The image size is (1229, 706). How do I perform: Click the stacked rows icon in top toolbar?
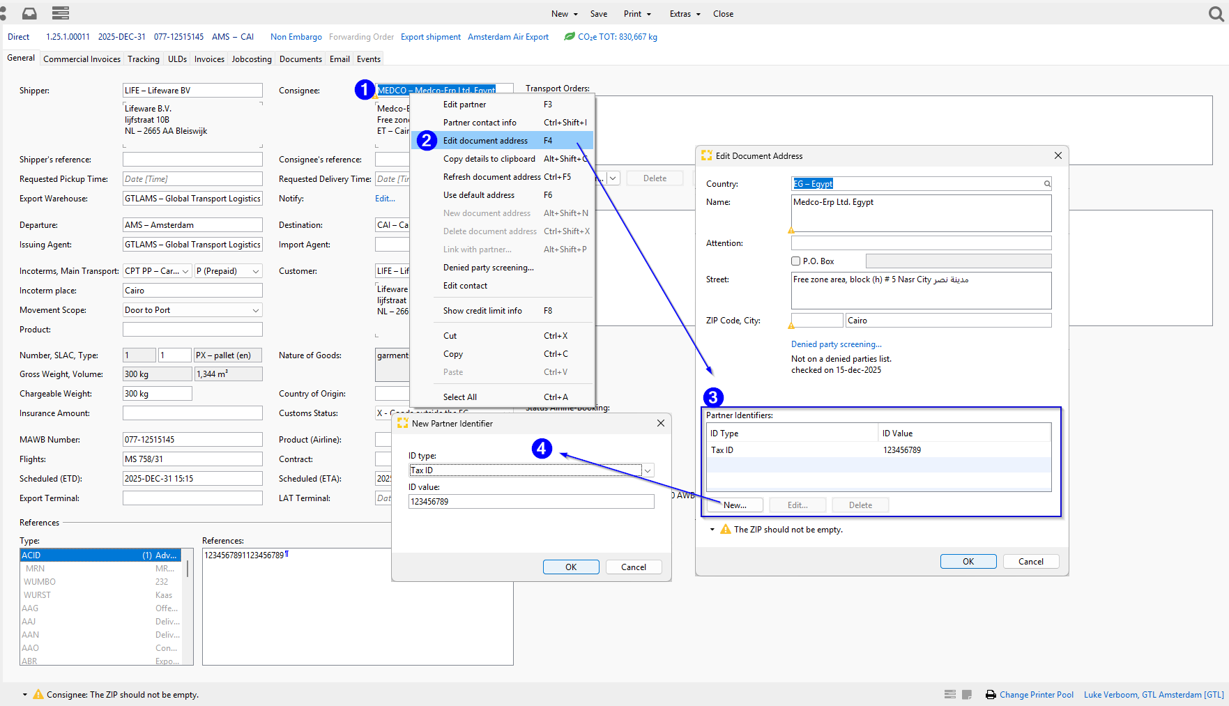(x=61, y=13)
